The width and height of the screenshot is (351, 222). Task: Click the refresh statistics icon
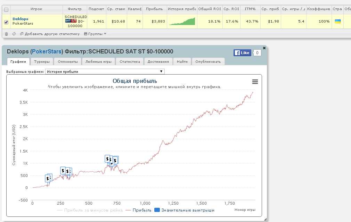14,34
